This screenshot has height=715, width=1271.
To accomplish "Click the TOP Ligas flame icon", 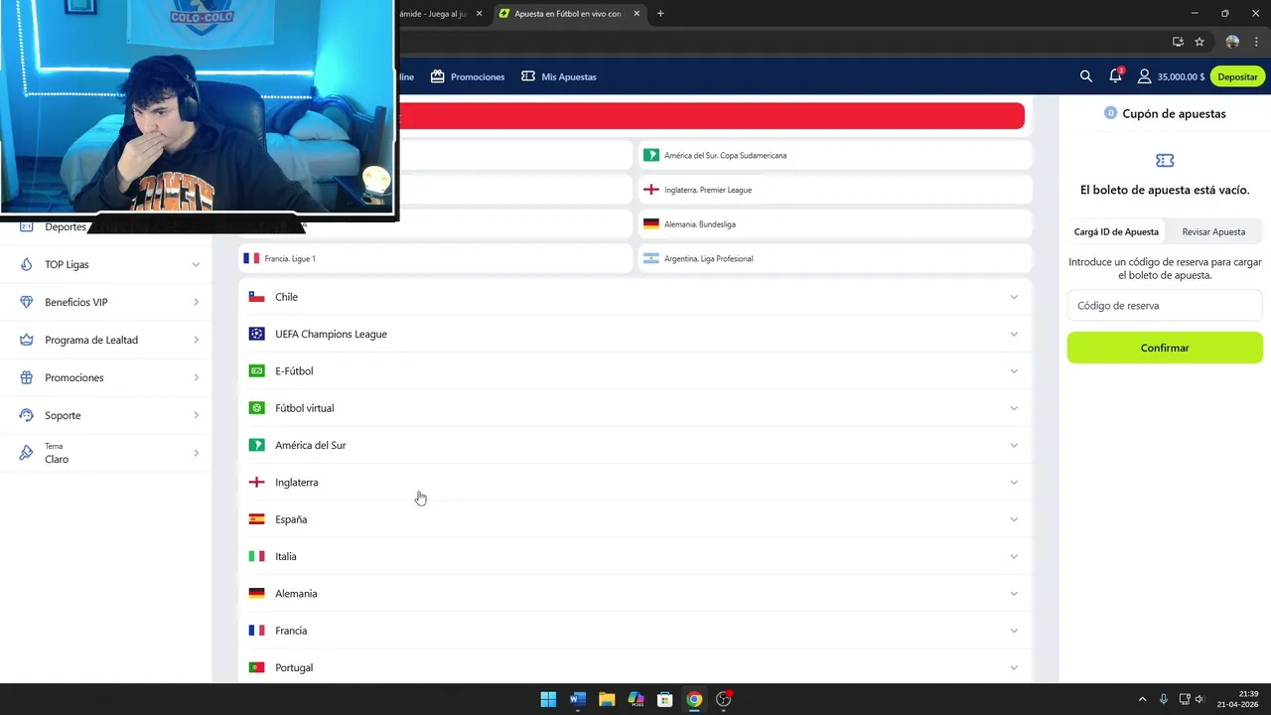I will (26, 264).
